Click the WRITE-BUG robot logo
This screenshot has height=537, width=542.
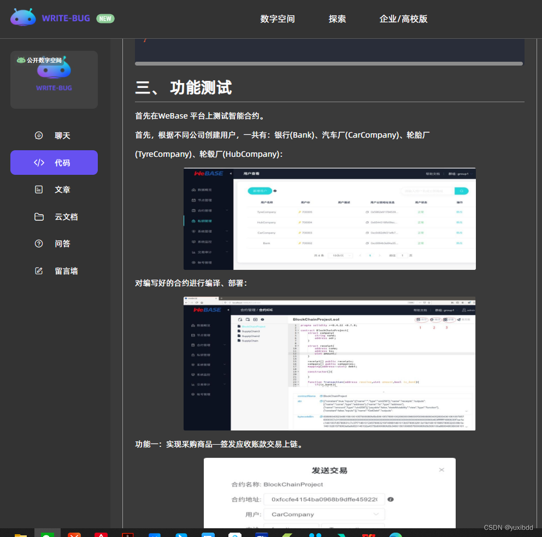click(x=23, y=18)
